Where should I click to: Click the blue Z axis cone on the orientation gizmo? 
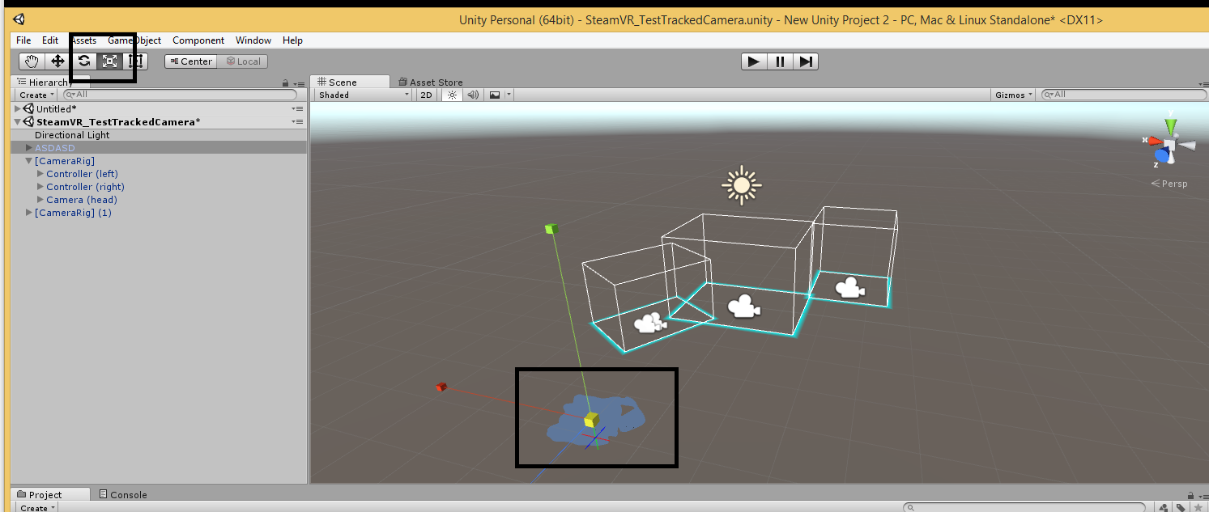click(1163, 154)
